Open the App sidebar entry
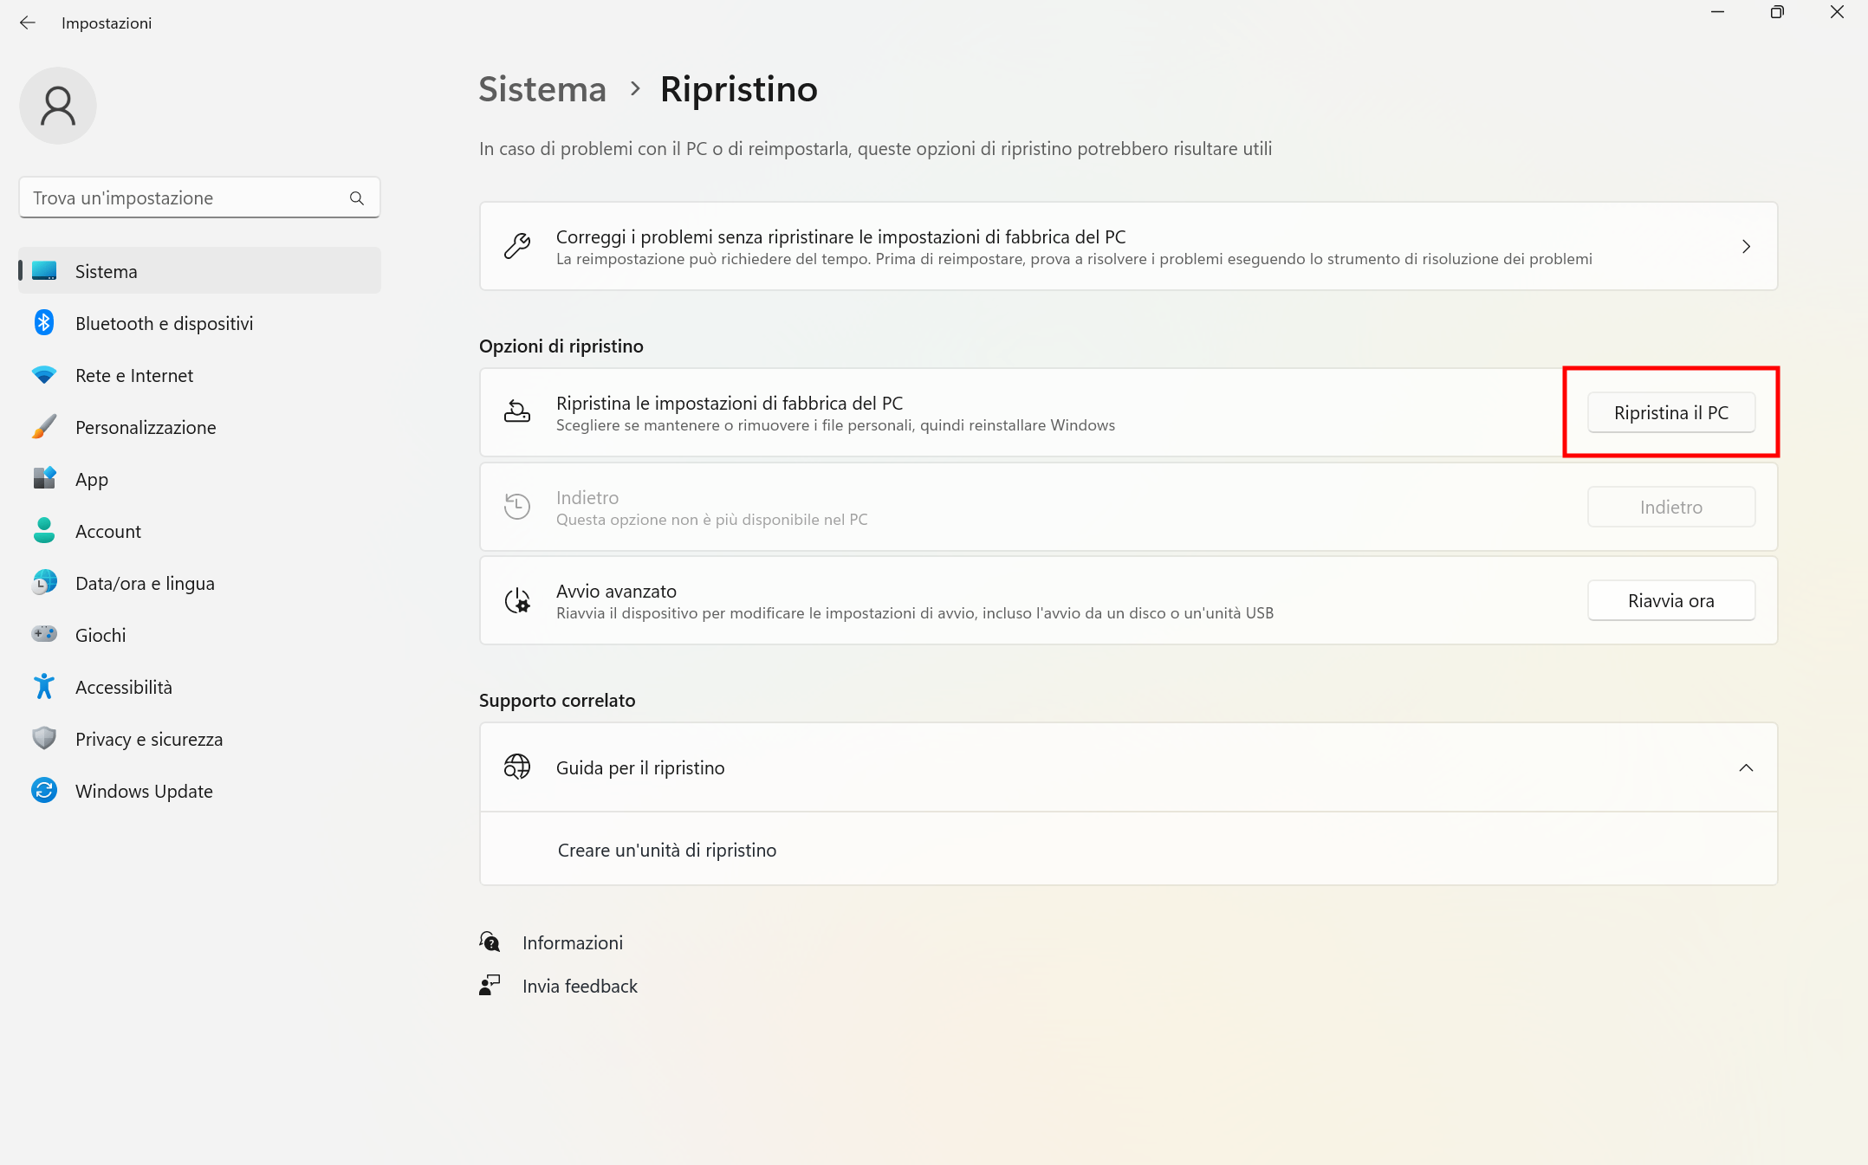The image size is (1868, 1165). (x=92, y=479)
